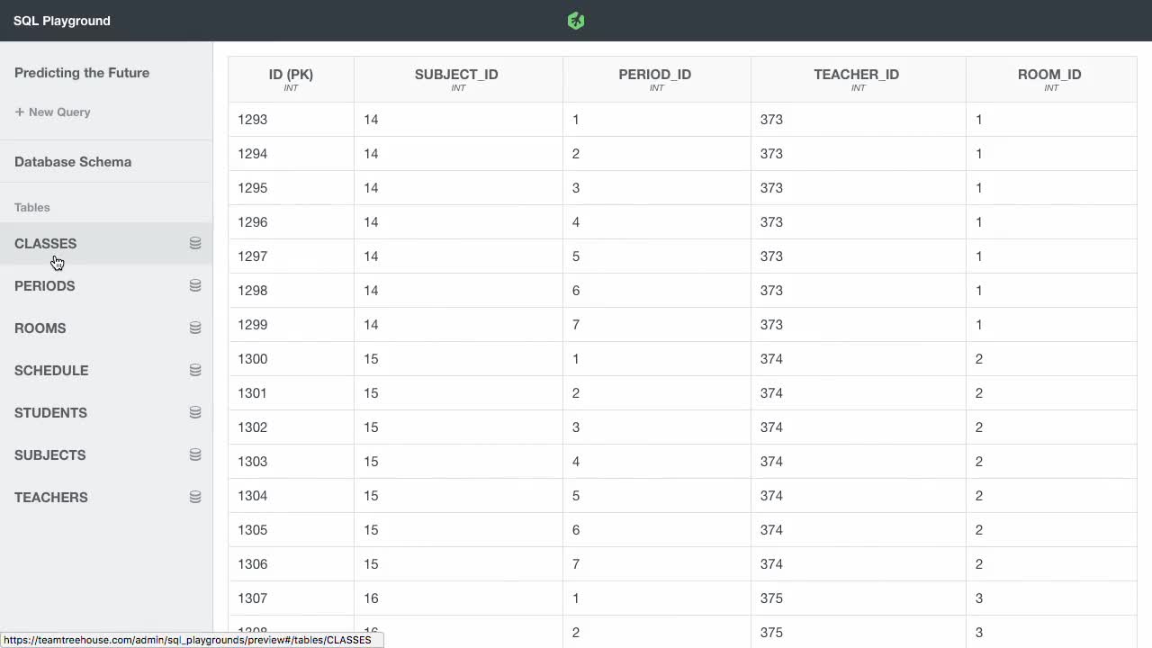The width and height of the screenshot is (1152, 648).
Task: Select the STUDENTS table
Action: tap(50, 413)
